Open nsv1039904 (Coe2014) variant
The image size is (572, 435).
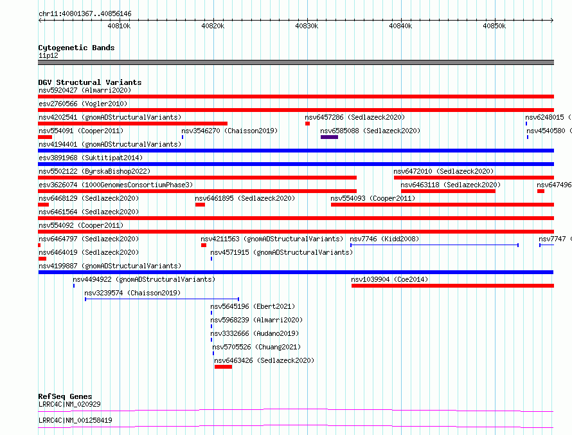(389, 279)
